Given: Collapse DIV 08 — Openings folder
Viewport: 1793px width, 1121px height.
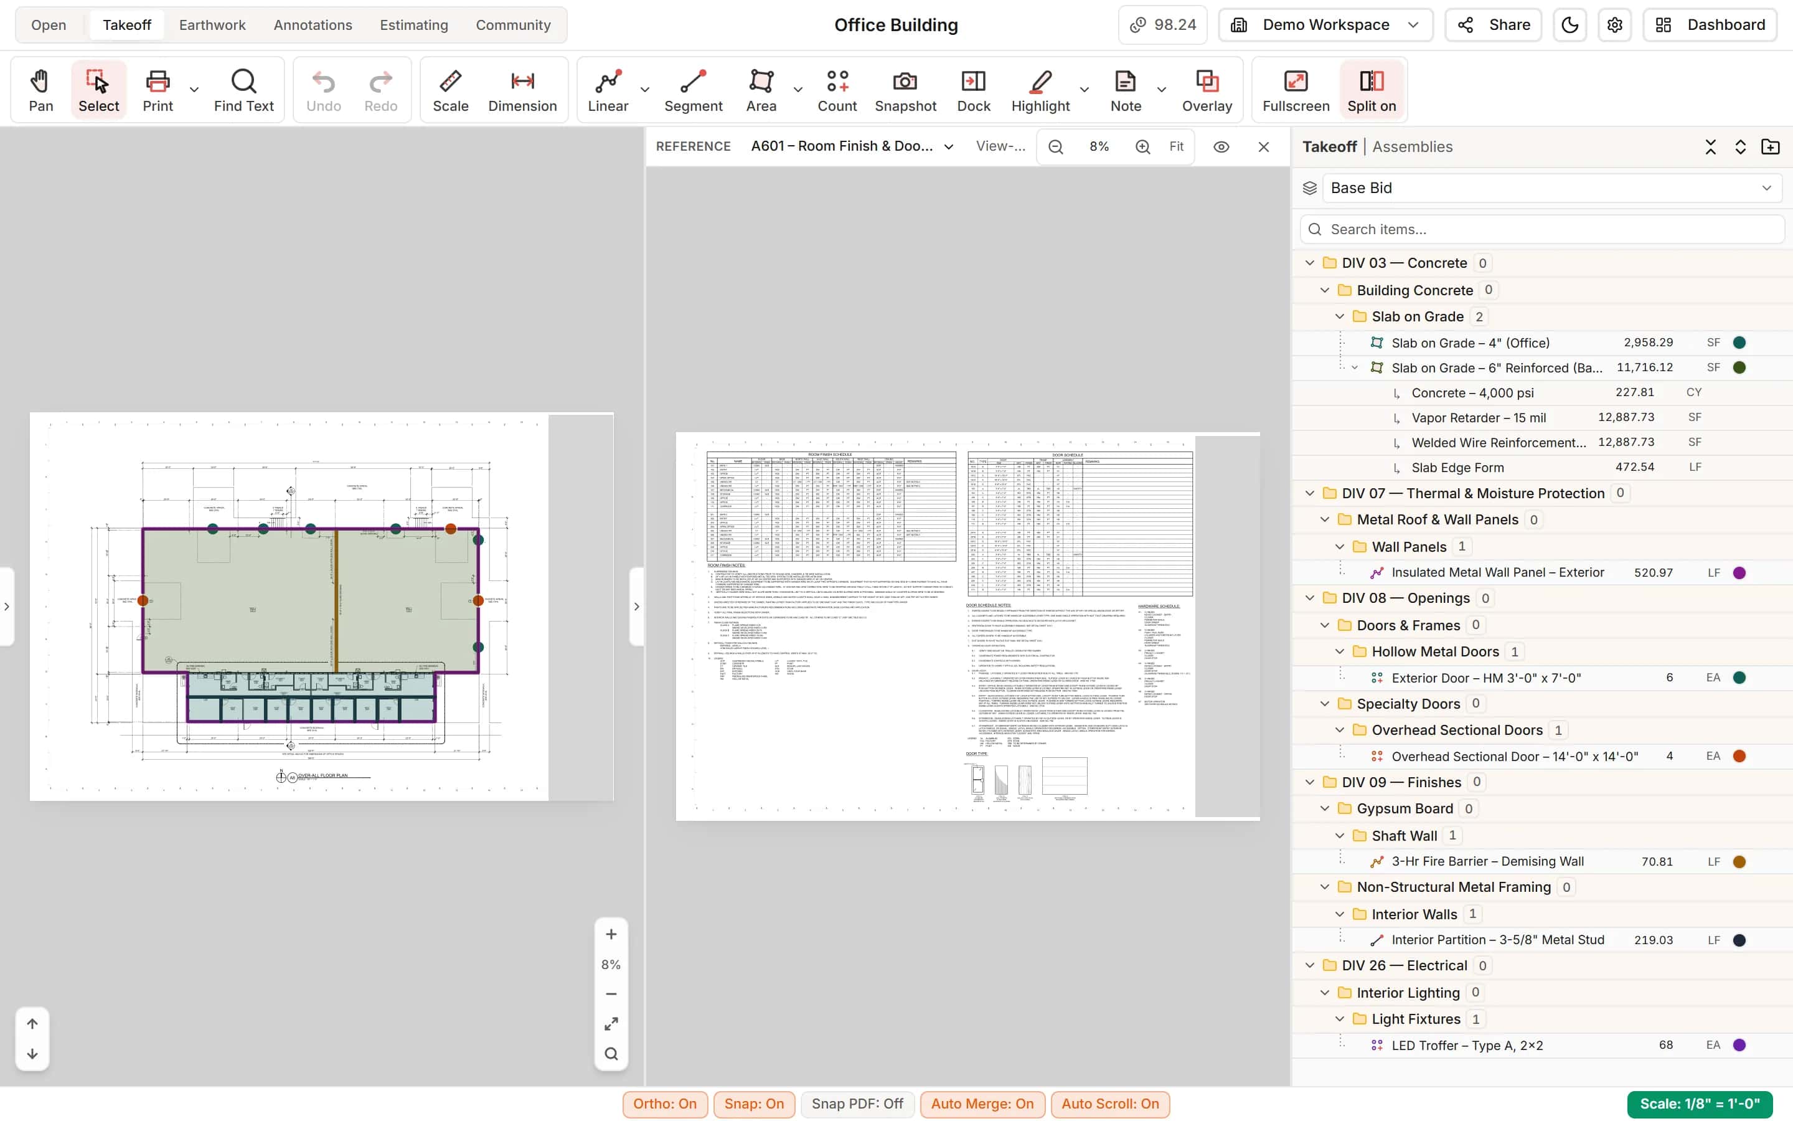Looking at the screenshot, I should point(1309,598).
